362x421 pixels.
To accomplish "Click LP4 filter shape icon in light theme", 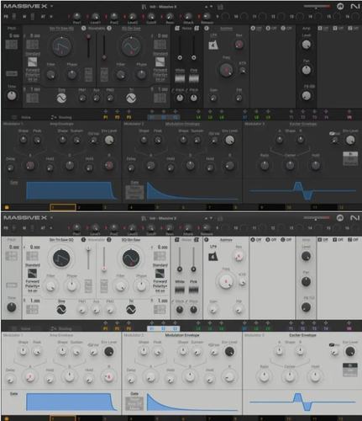I will [213, 257].
